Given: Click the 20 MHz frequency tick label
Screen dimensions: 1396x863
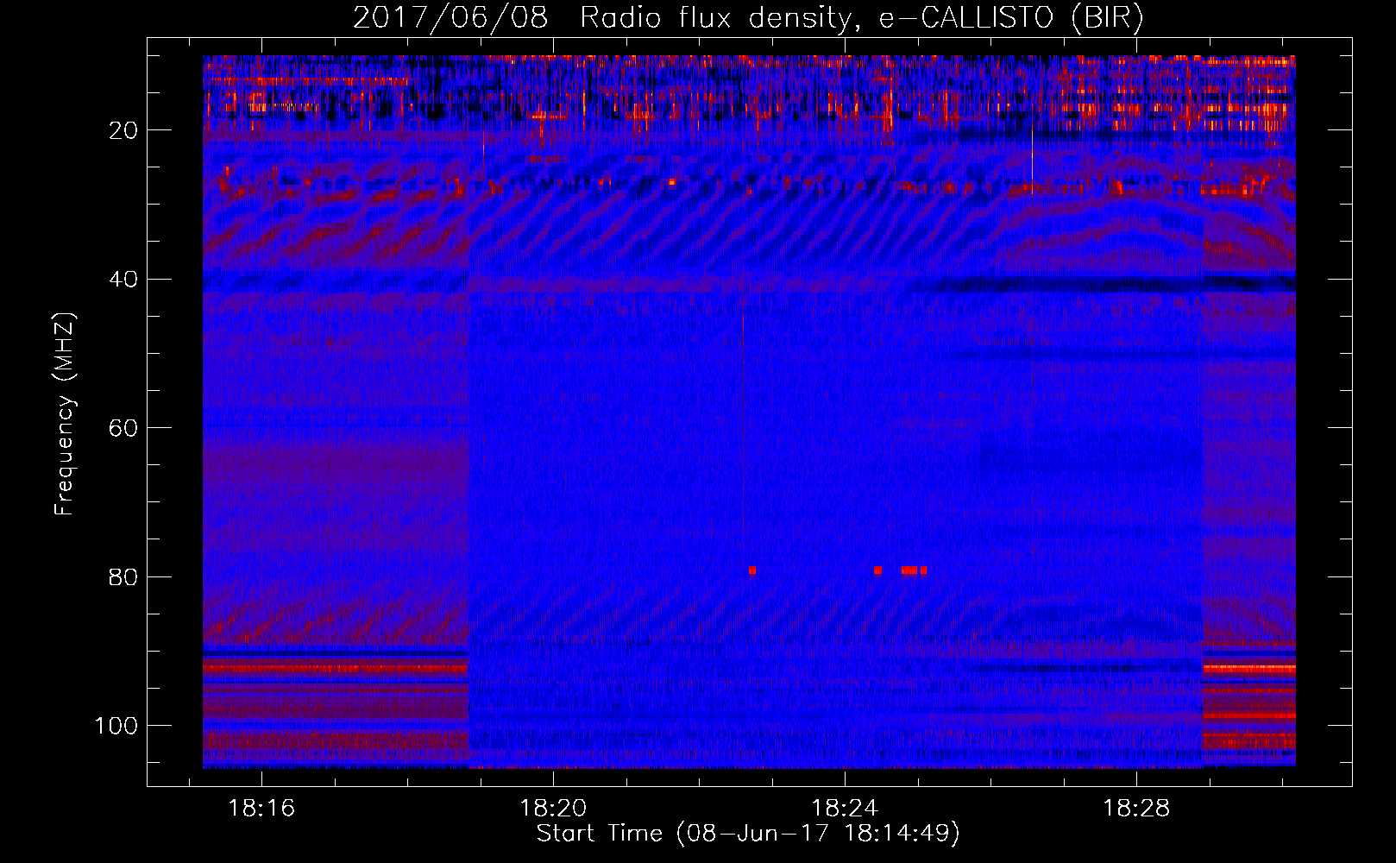Looking at the screenshot, I should point(123,130).
